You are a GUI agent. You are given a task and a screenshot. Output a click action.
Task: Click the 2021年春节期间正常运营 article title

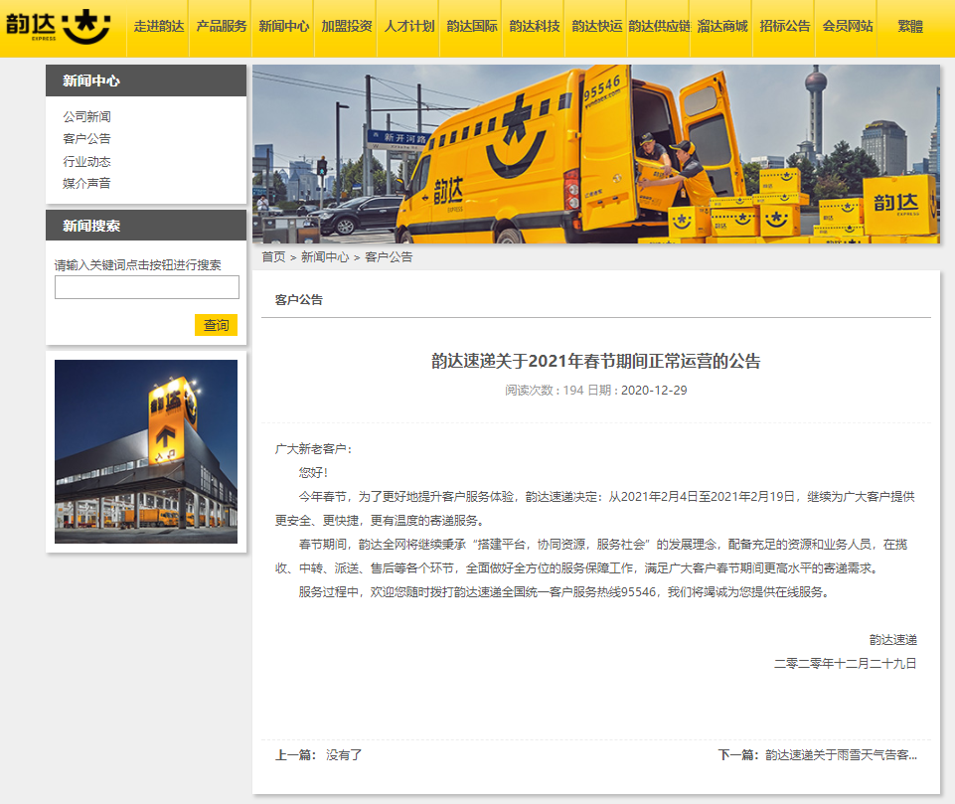tap(596, 361)
